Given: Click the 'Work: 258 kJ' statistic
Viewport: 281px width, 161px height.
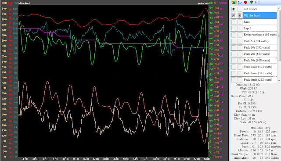Looking at the screenshot, I should pyautogui.click(x=248, y=89).
